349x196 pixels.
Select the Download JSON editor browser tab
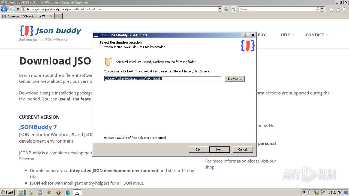point(27,16)
